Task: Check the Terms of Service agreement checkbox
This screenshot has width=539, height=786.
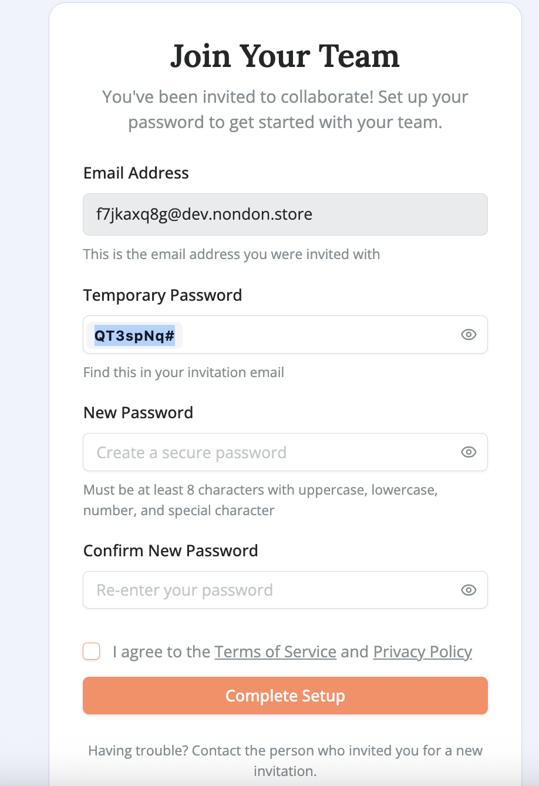Action: click(x=91, y=651)
